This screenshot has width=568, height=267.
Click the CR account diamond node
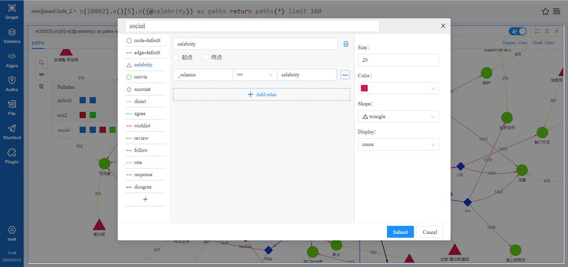(x=460, y=166)
